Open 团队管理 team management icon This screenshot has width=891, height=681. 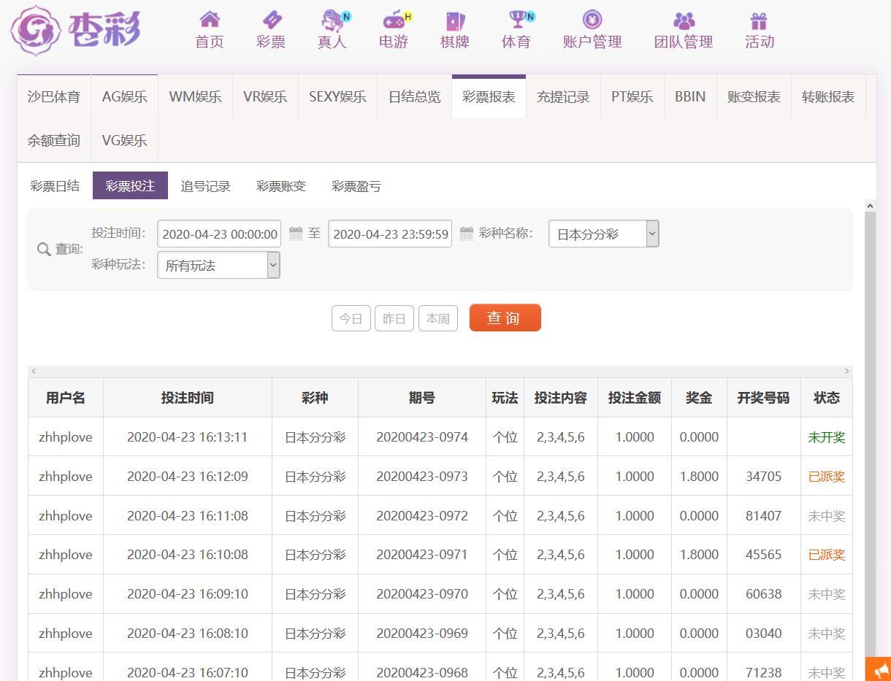(683, 20)
